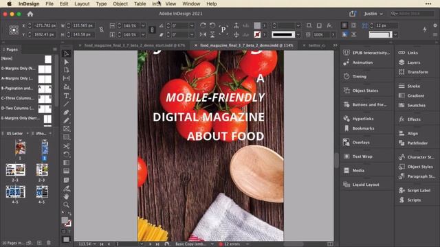
Task: Select the Scissors tool
Action: point(66,146)
